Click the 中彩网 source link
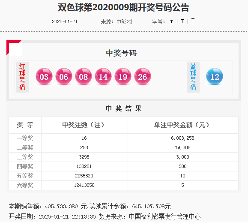The height and width of the screenshot is (222, 248). point(124,21)
